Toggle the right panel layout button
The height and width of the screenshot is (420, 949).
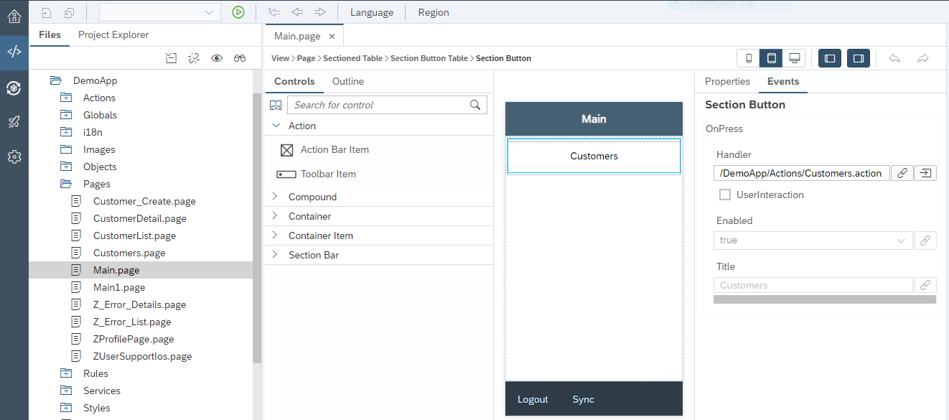coord(859,58)
